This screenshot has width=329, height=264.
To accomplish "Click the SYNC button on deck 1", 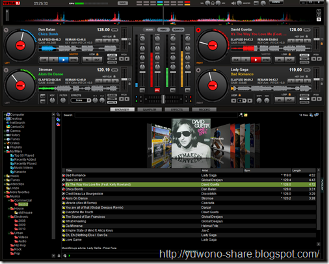I will 73,60.
